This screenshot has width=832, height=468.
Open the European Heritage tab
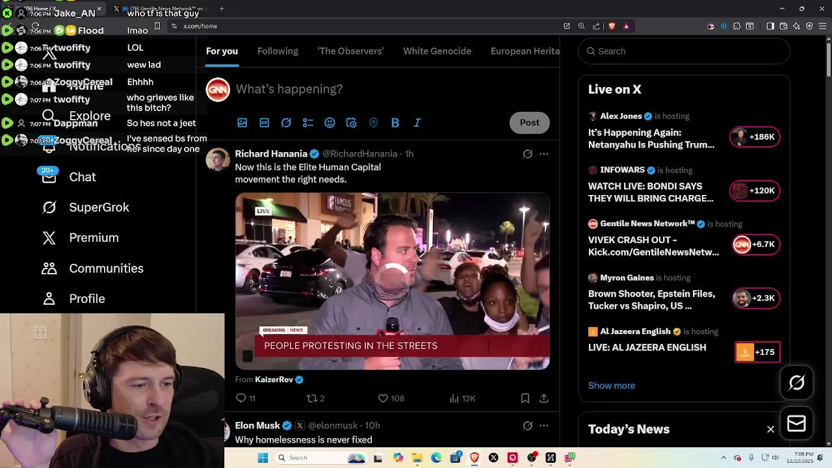(525, 51)
